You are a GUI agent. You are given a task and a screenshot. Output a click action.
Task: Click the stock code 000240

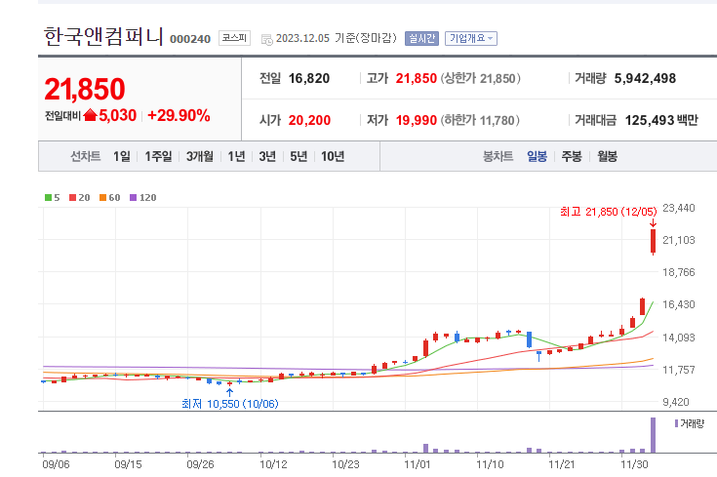coord(190,39)
